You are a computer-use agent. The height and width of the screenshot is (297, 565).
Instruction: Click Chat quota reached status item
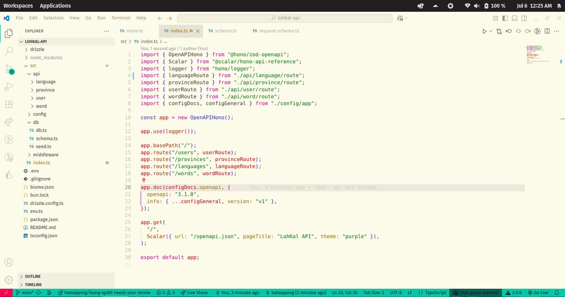point(476,293)
